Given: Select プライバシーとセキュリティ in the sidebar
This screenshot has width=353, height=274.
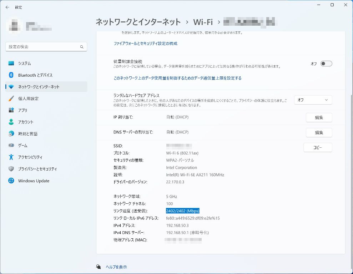Looking at the screenshot, I should point(37,169).
